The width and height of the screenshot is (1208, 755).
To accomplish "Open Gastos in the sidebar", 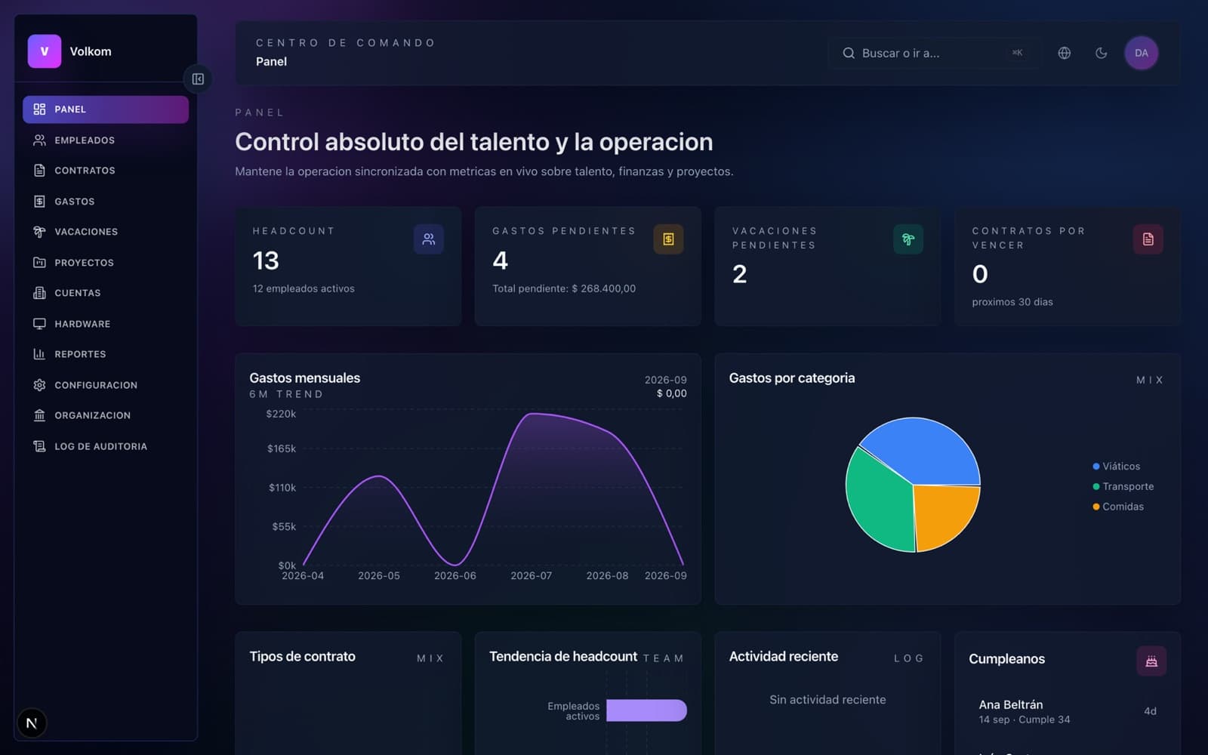I will [x=106, y=202].
